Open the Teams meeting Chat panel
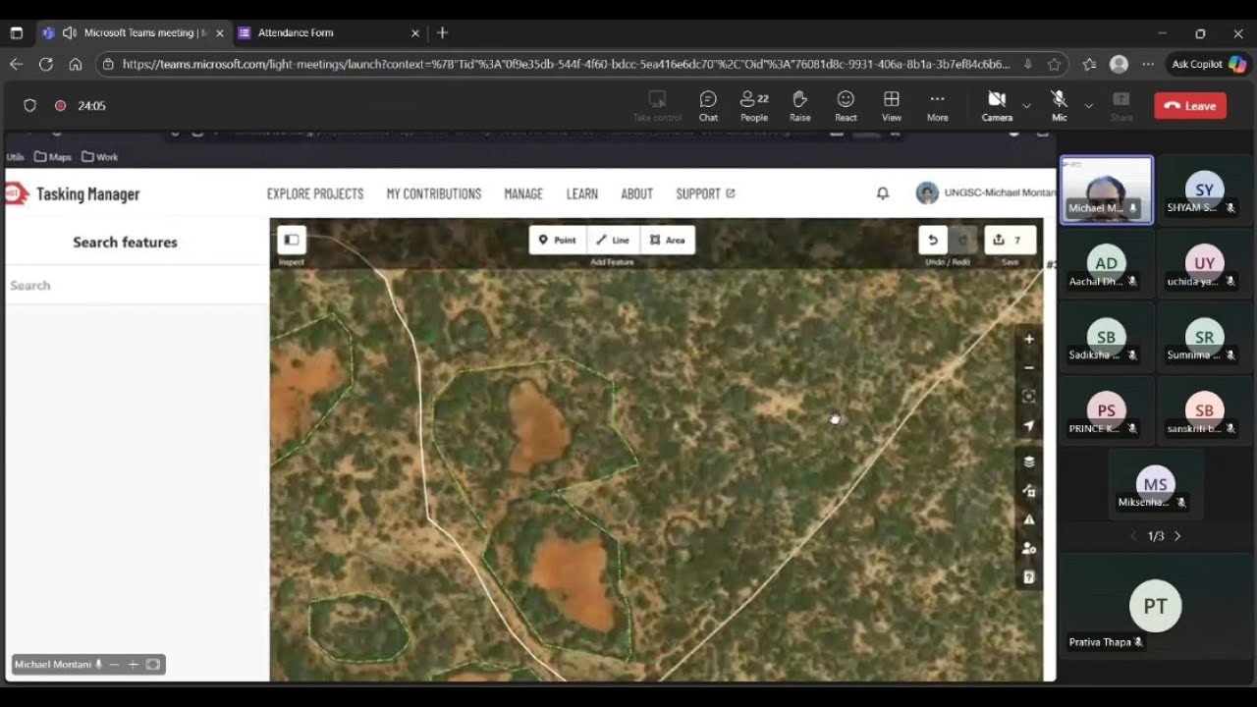The image size is (1257, 707). click(708, 106)
